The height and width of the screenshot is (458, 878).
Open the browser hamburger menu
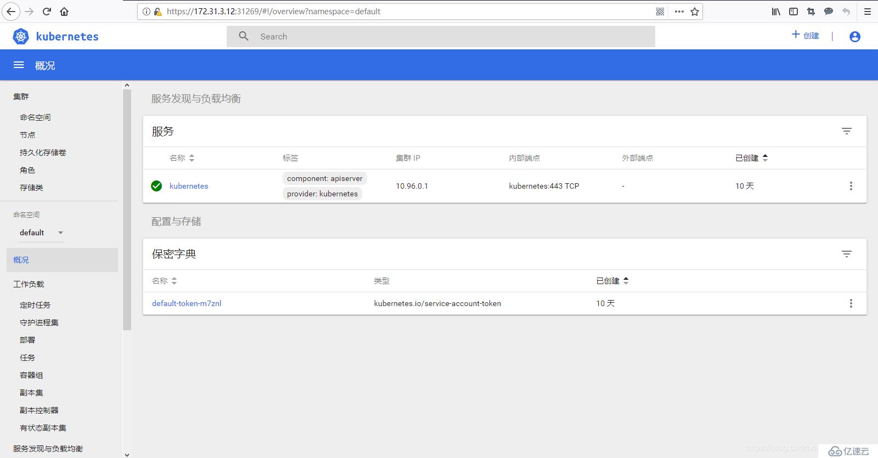coord(868,12)
